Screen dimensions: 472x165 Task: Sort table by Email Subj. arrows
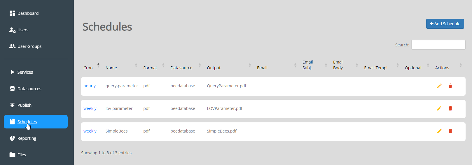click(326, 65)
